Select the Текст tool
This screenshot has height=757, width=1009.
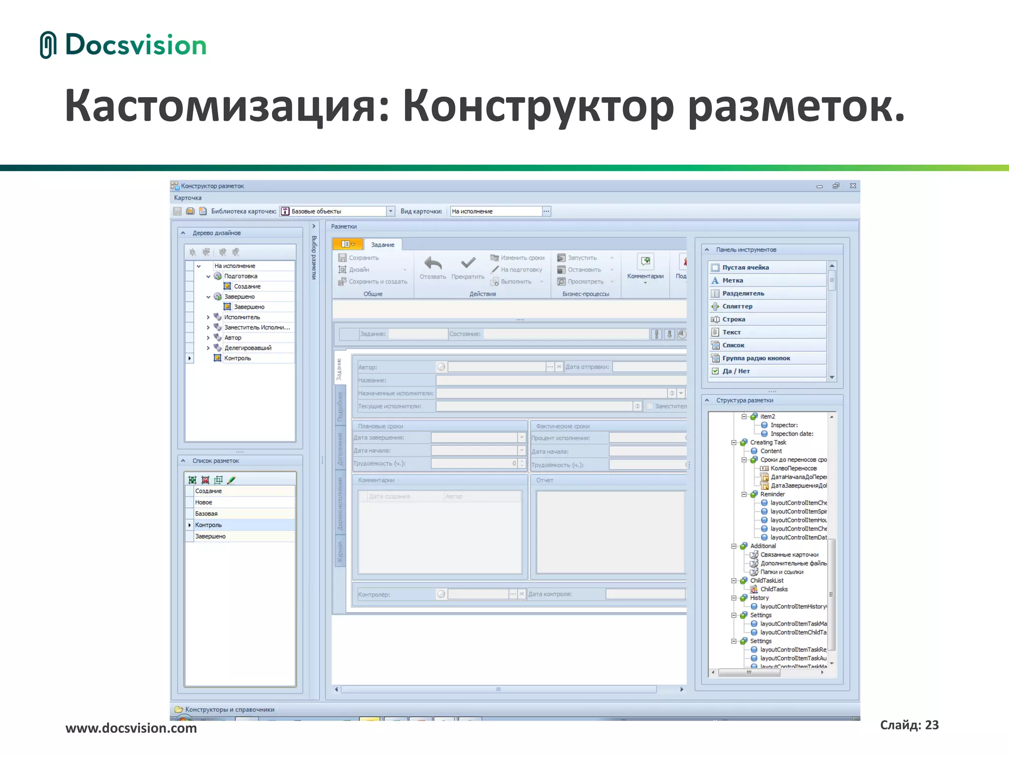click(768, 332)
